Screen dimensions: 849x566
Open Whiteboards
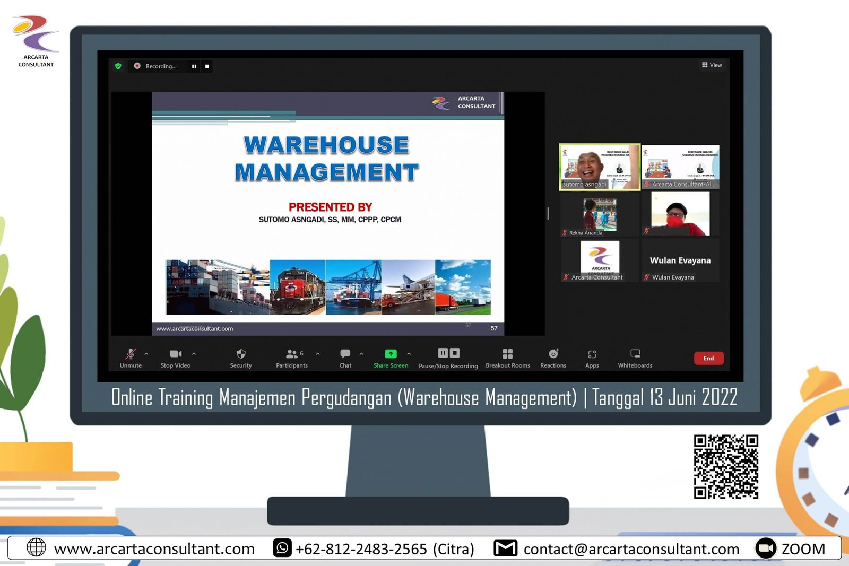(x=635, y=354)
